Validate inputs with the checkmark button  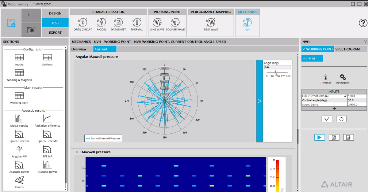pos(327,119)
